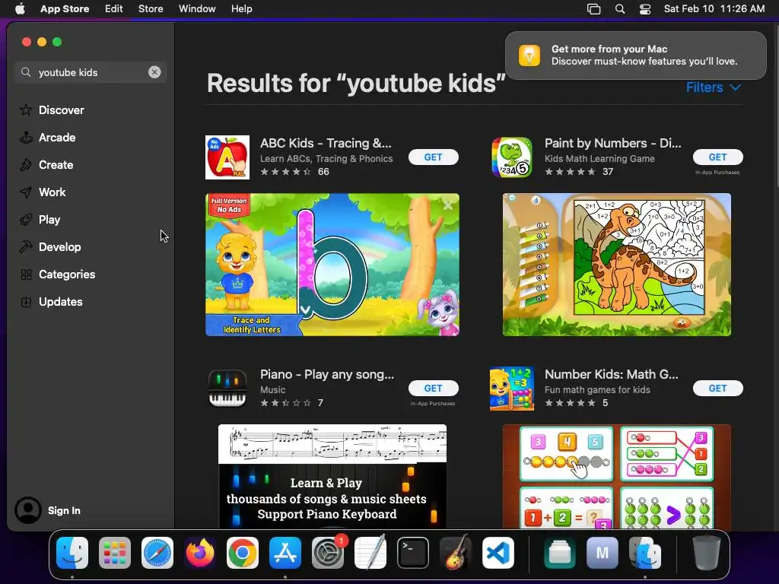This screenshot has width=779, height=584.
Task: Open System Settings from the Dock
Action: click(328, 553)
